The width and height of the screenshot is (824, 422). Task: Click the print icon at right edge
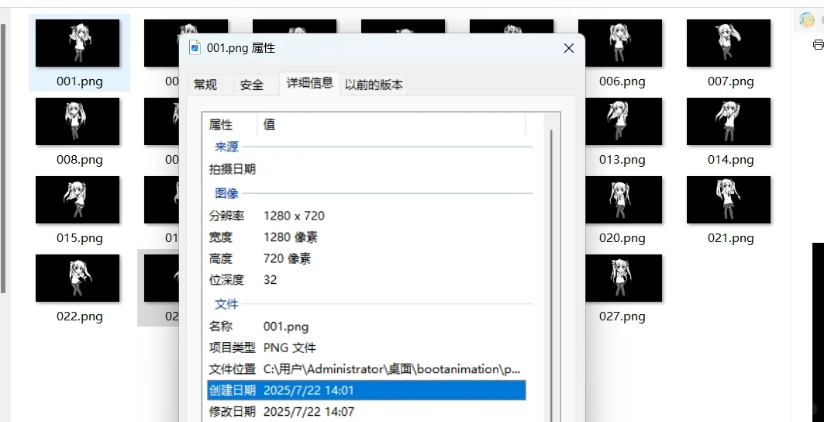[x=819, y=45]
